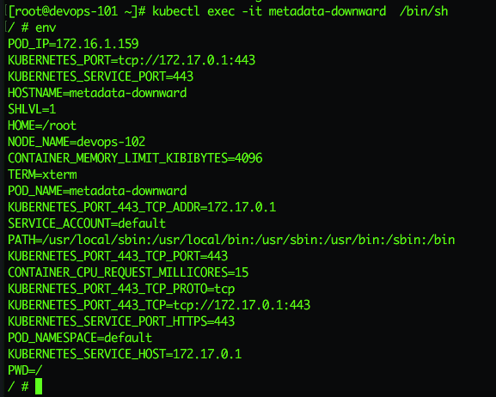Click the KUBERNETES_SERVICE_HOST=172.17.0.1 line
Screen dimensions: 496x397
125,354
